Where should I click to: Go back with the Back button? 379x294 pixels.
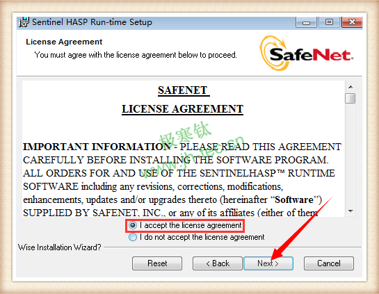[x=217, y=263]
